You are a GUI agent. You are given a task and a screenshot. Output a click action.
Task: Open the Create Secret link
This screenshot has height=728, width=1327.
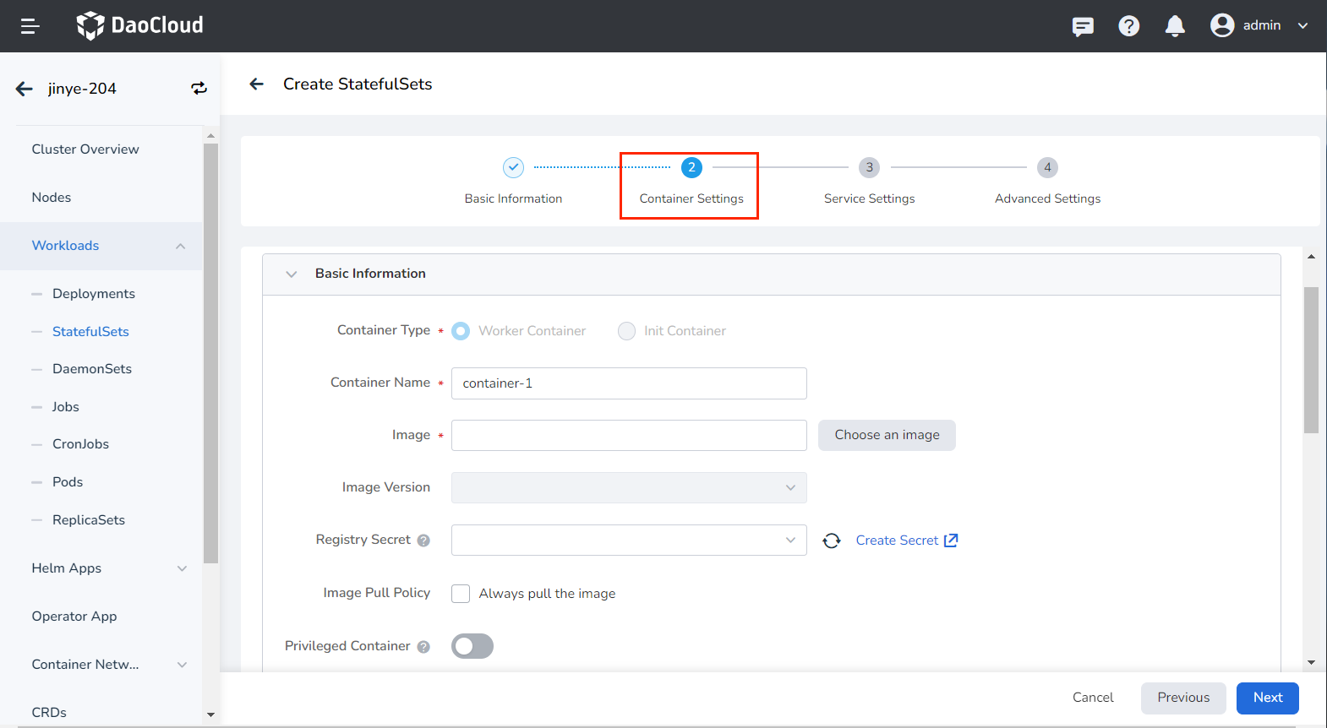906,541
